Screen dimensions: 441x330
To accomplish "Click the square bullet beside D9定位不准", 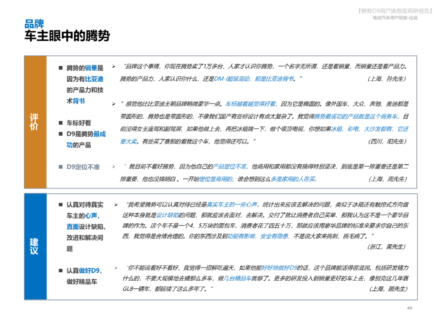I will (60, 167).
